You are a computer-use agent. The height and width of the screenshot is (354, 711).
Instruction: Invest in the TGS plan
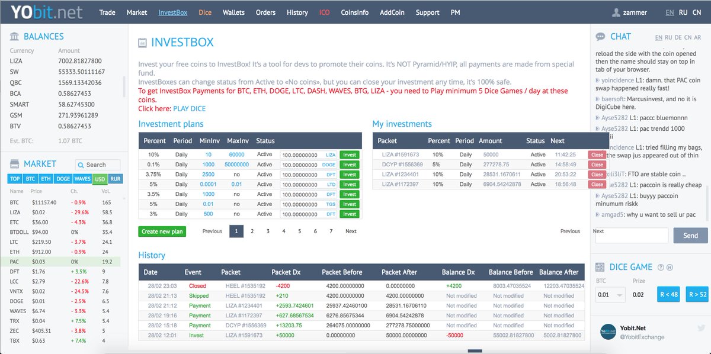[350, 204]
